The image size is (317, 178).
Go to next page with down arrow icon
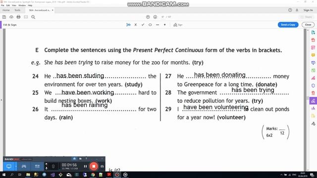(x=155, y=17)
